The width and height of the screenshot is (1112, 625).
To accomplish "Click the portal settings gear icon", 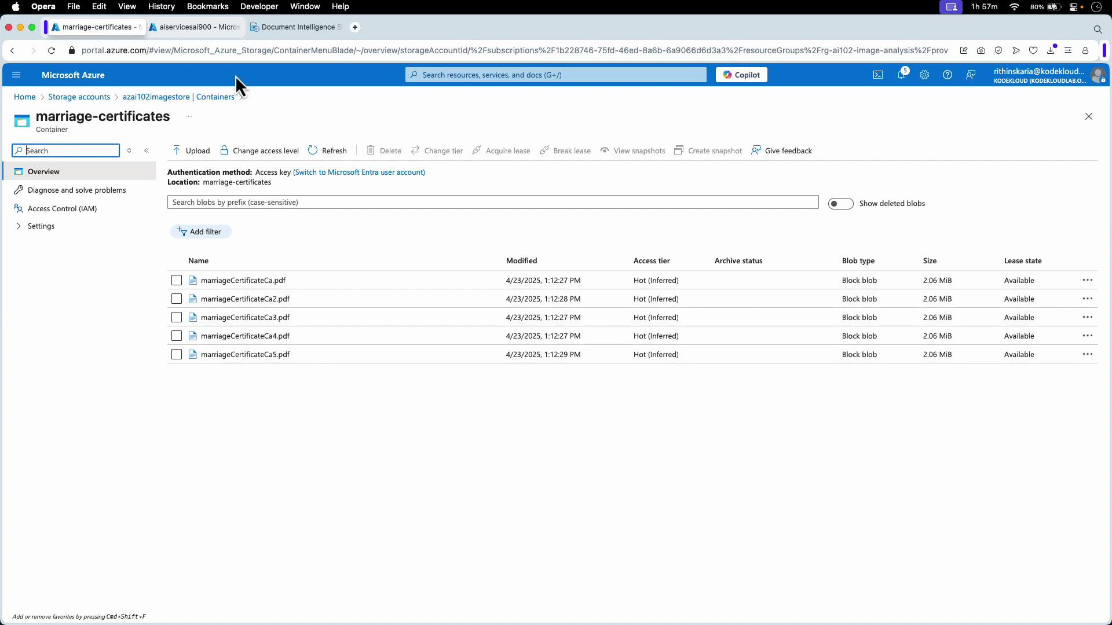I will tap(924, 75).
